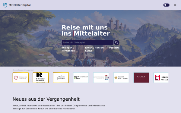Open the hamburger menu

tap(175, 5)
